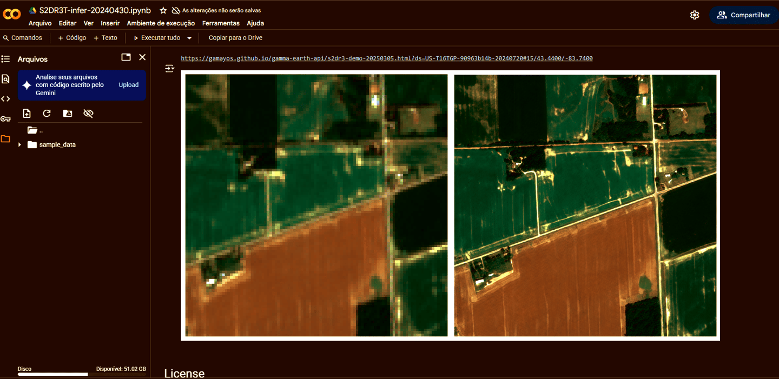Click the low-resolution satellite image on left
Viewport: 779px width, 379px height.
click(316, 205)
